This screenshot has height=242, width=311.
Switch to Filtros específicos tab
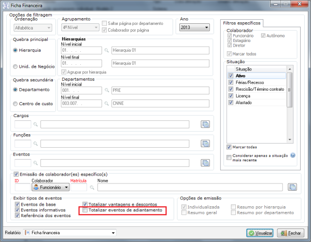[243, 23]
